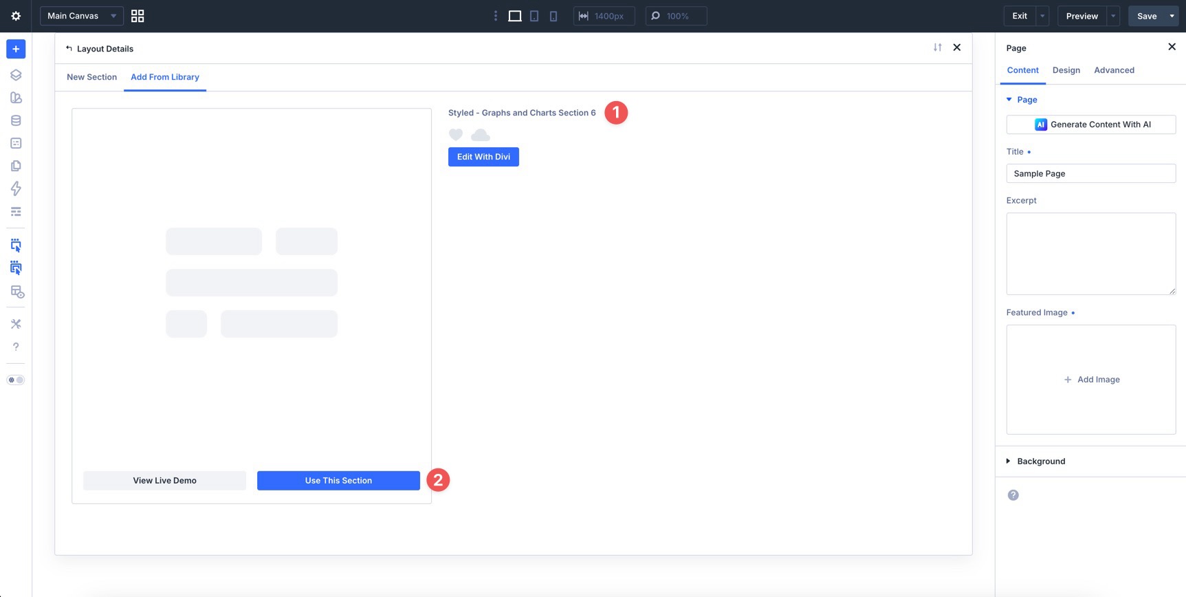The image size is (1186, 597).
Task: Collapse the Page settings group
Action: coord(1022,100)
